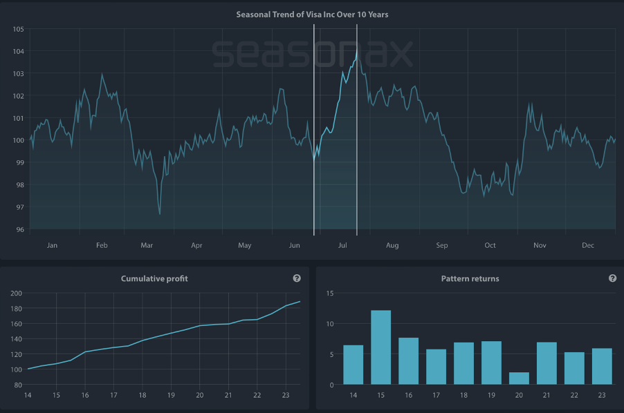Click the '103' value on the seasonal chart axis
The image size is (624, 413).
tap(18, 74)
